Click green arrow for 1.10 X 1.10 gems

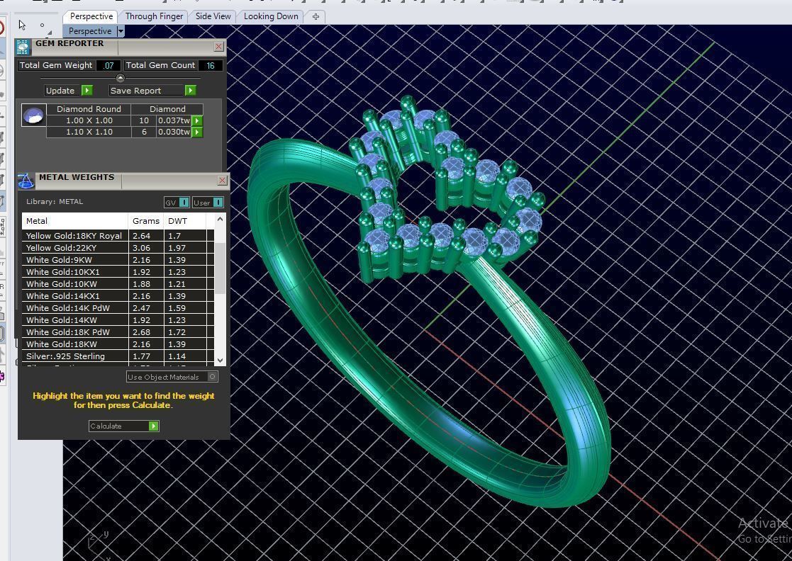click(x=198, y=132)
